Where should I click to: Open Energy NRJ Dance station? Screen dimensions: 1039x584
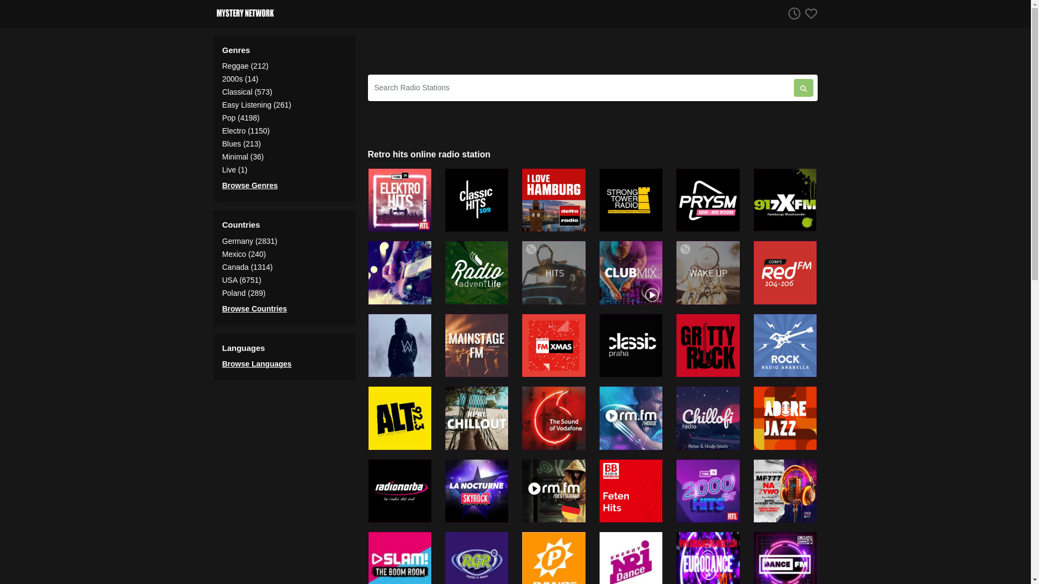[x=631, y=558]
